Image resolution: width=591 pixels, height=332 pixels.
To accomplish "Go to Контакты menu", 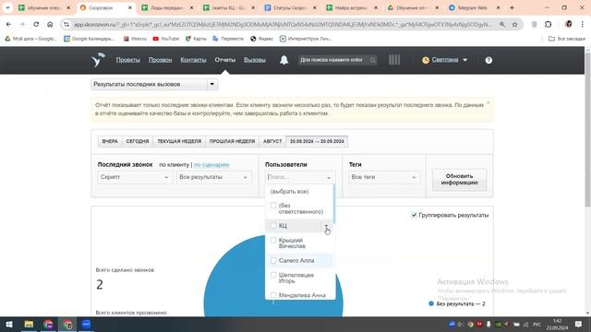I will (x=193, y=60).
